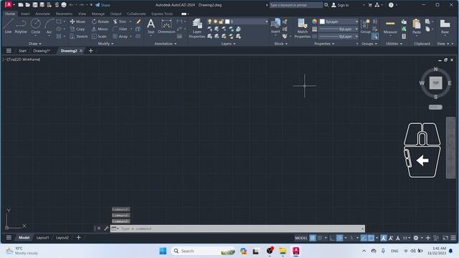Screen dimensions: 459x258
Task: Switch to the Parametric ribbon tab
Action: (64, 14)
